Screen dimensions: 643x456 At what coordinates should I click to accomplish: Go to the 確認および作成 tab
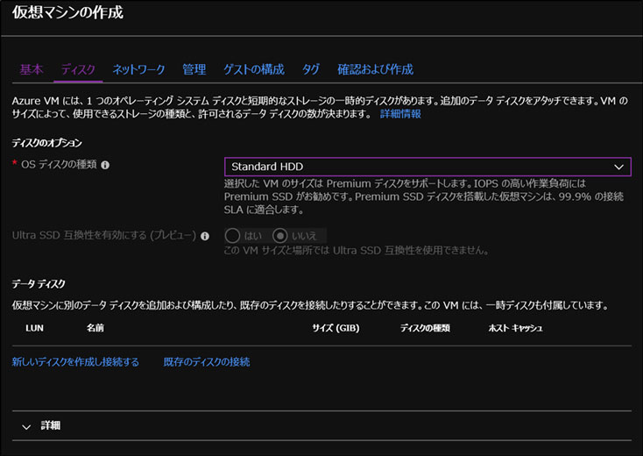point(375,69)
